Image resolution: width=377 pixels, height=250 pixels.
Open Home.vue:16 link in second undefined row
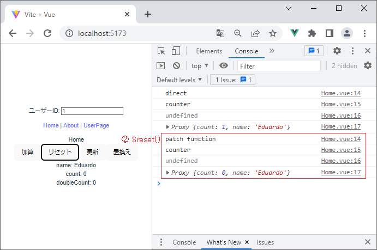pyautogui.click(x=341, y=161)
